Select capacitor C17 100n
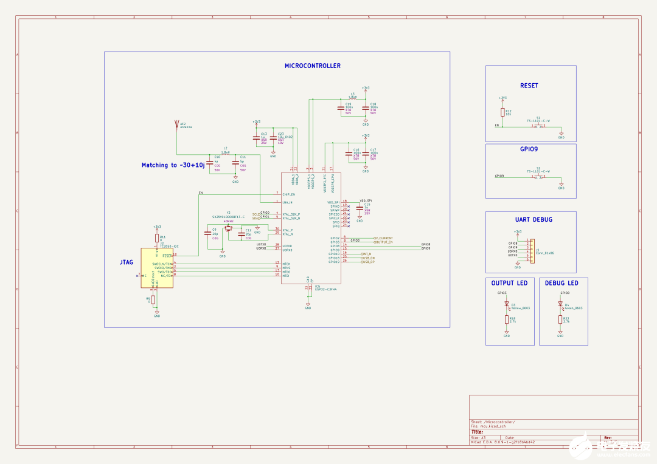Image resolution: width=657 pixels, height=464 pixels. tap(366, 154)
